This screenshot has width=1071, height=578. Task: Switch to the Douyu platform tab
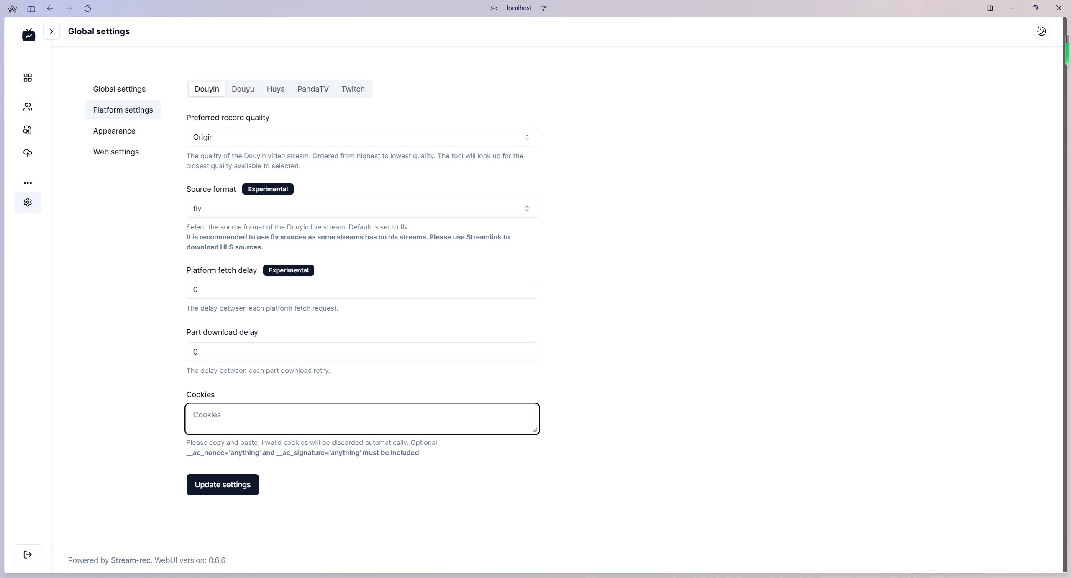243,88
